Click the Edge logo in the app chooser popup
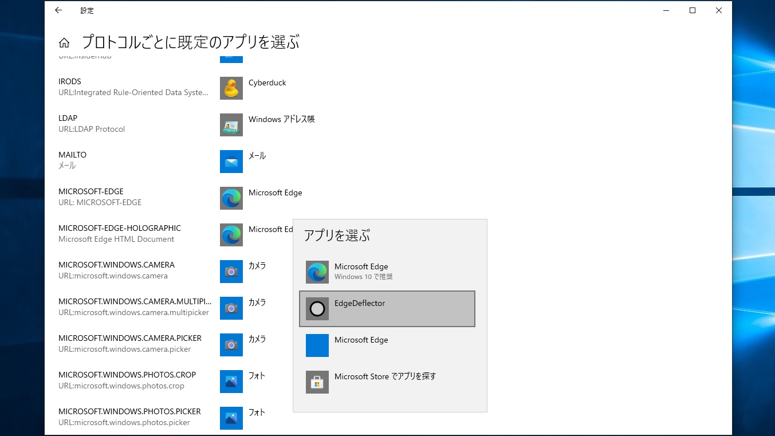Image resolution: width=775 pixels, height=436 pixels. (x=317, y=272)
